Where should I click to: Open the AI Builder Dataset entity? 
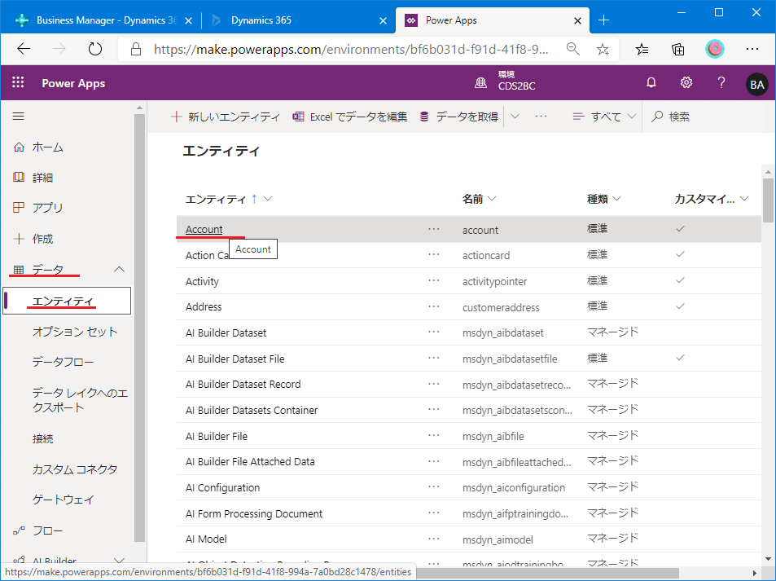pyautogui.click(x=226, y=332)
